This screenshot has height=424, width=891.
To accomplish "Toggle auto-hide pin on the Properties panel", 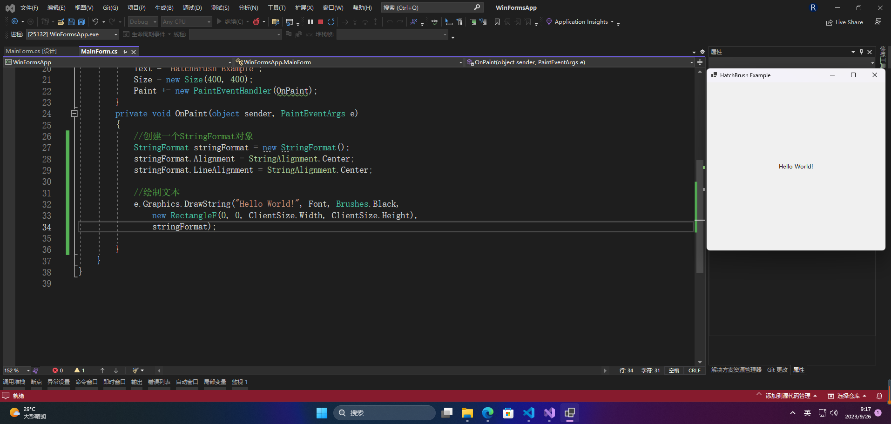I will click(x=861, y=52).
